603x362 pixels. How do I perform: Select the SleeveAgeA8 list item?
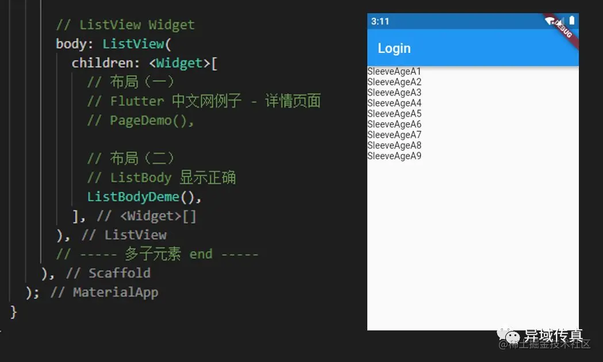click(394, 145)
